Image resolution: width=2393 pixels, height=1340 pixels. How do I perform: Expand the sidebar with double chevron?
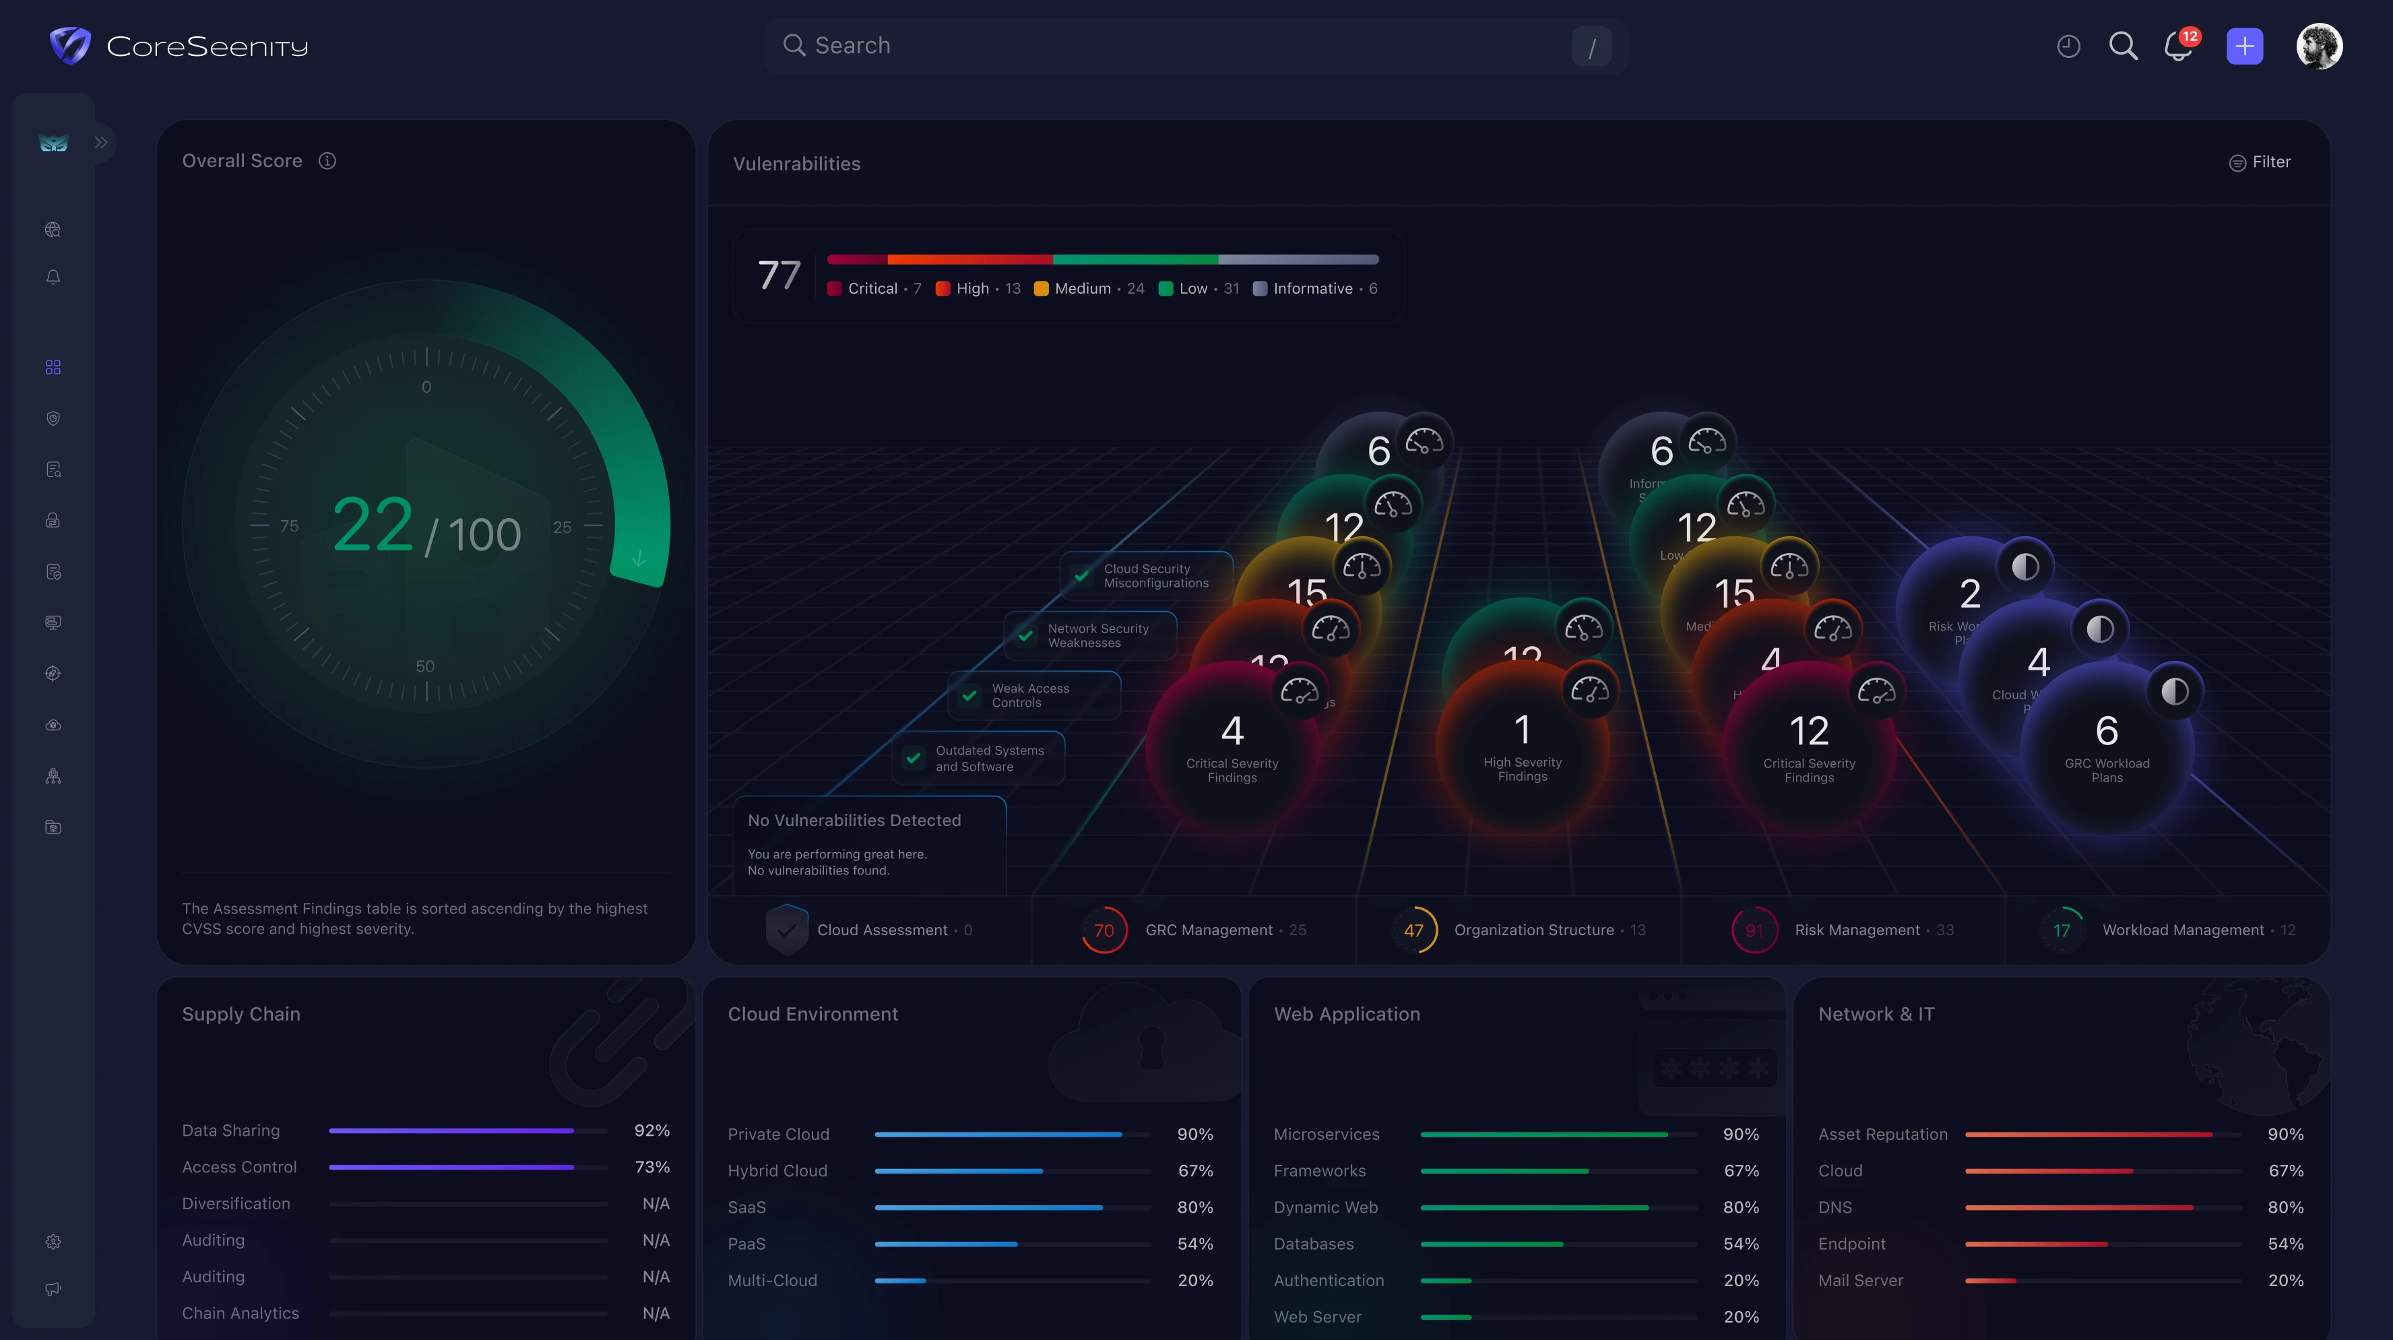point(101,142)
